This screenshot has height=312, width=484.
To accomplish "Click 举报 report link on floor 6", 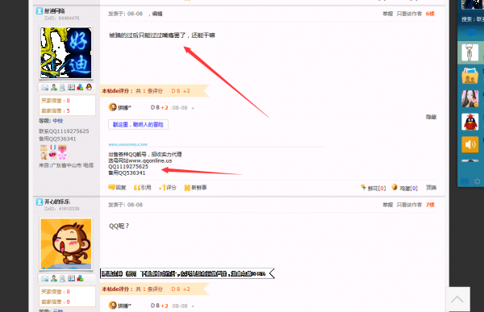I will [x=388, y=14].
